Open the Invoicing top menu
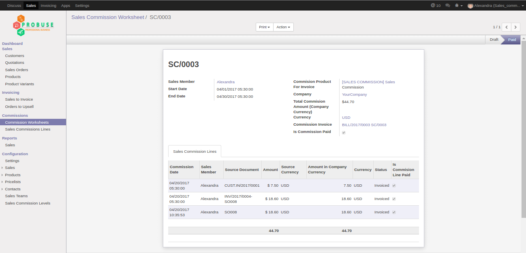Screen dimensions: 526x253 tap(49, 6)
